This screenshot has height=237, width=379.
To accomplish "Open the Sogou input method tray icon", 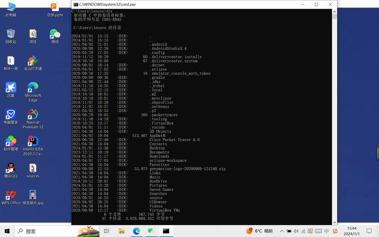I will [x=335, y=231].
